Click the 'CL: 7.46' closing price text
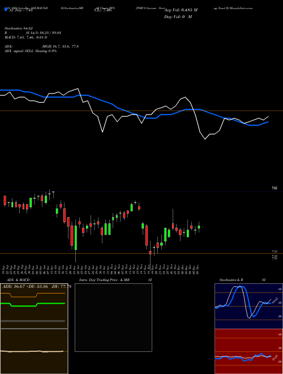This screenshot has height=374, width=283. click(103, 10)
